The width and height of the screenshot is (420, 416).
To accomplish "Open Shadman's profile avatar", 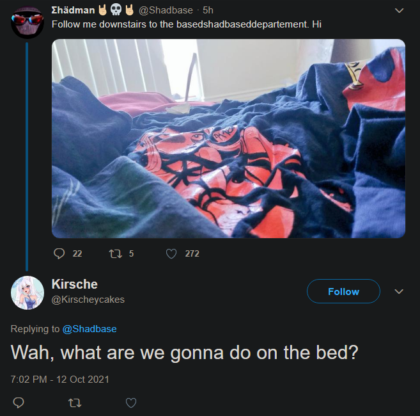I will click(x=27, y=22).
